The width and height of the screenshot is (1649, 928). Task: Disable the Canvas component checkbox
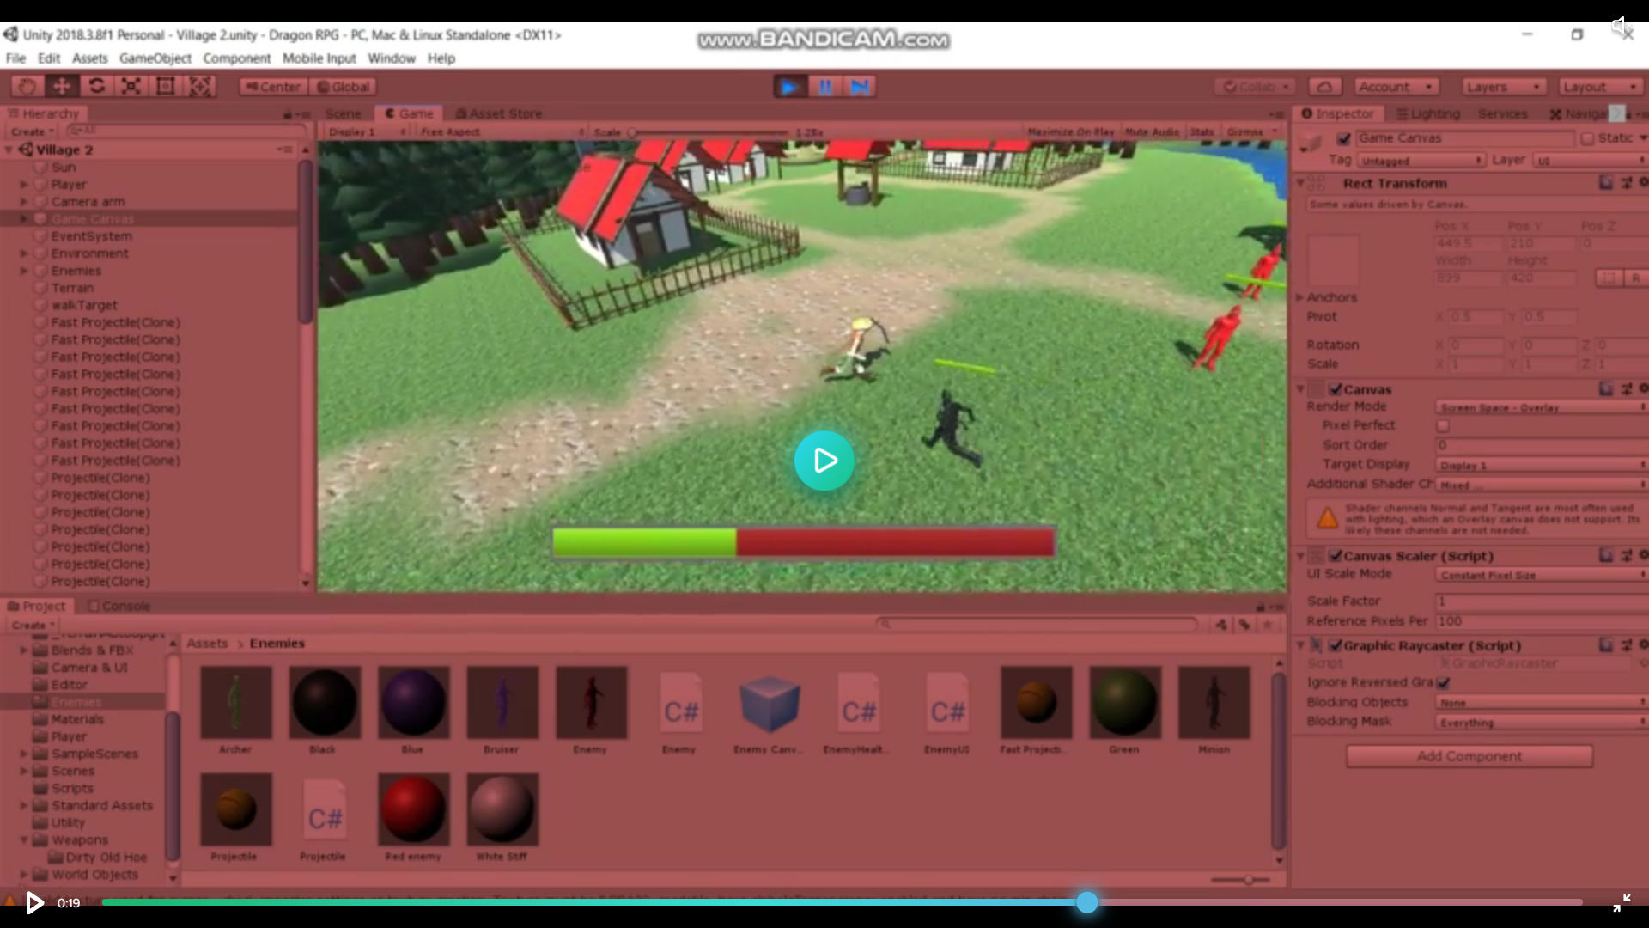(1336, 389)
